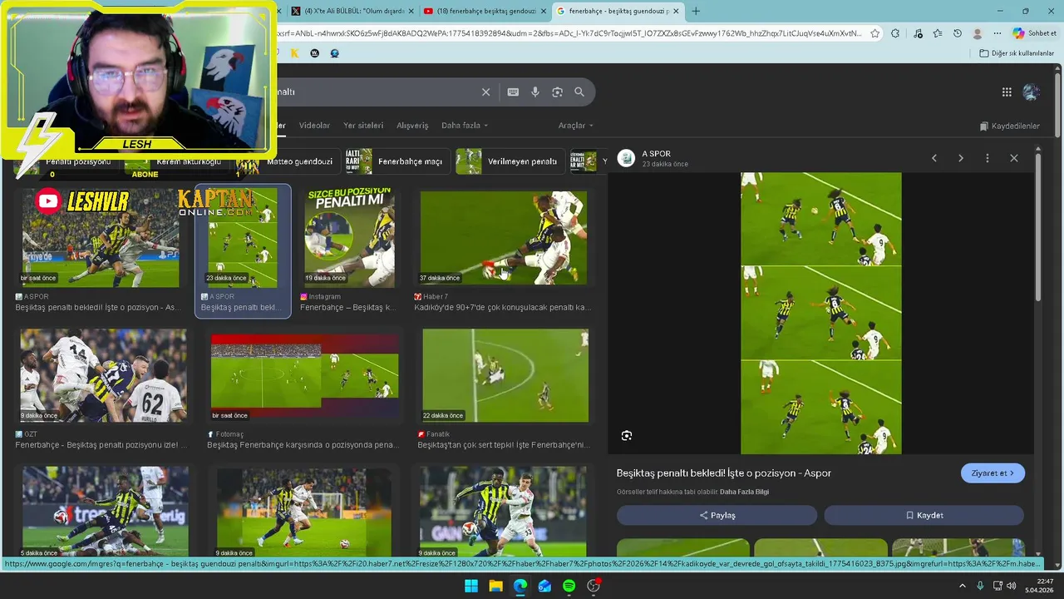1064x599 pixels.
Task: Bookmark page with address bar star
Action: point(875,33)
